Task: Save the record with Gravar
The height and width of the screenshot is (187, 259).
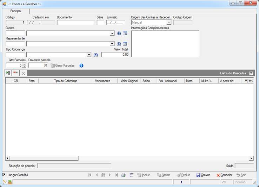Action: [203, 175]
